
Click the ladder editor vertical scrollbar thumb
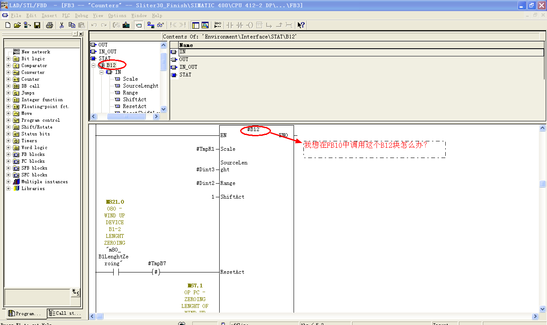[542, 184]
